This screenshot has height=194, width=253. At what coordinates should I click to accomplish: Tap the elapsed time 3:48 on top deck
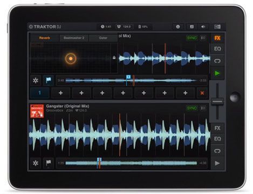click(61, 80)
